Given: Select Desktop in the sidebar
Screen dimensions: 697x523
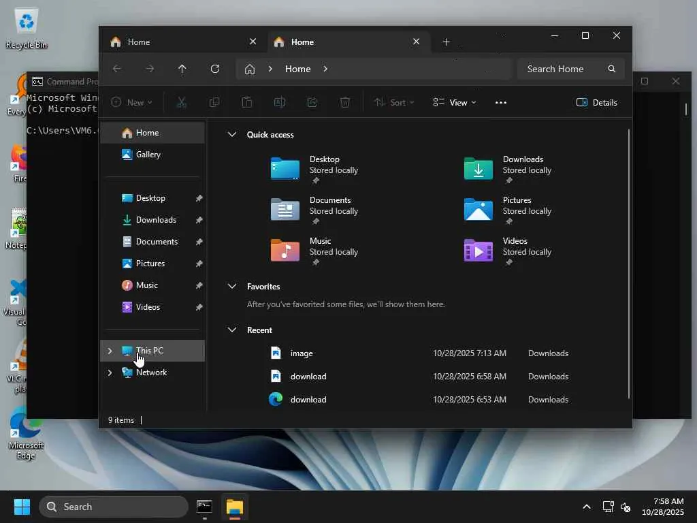Looking at the screenshot, I should point(153,198).
